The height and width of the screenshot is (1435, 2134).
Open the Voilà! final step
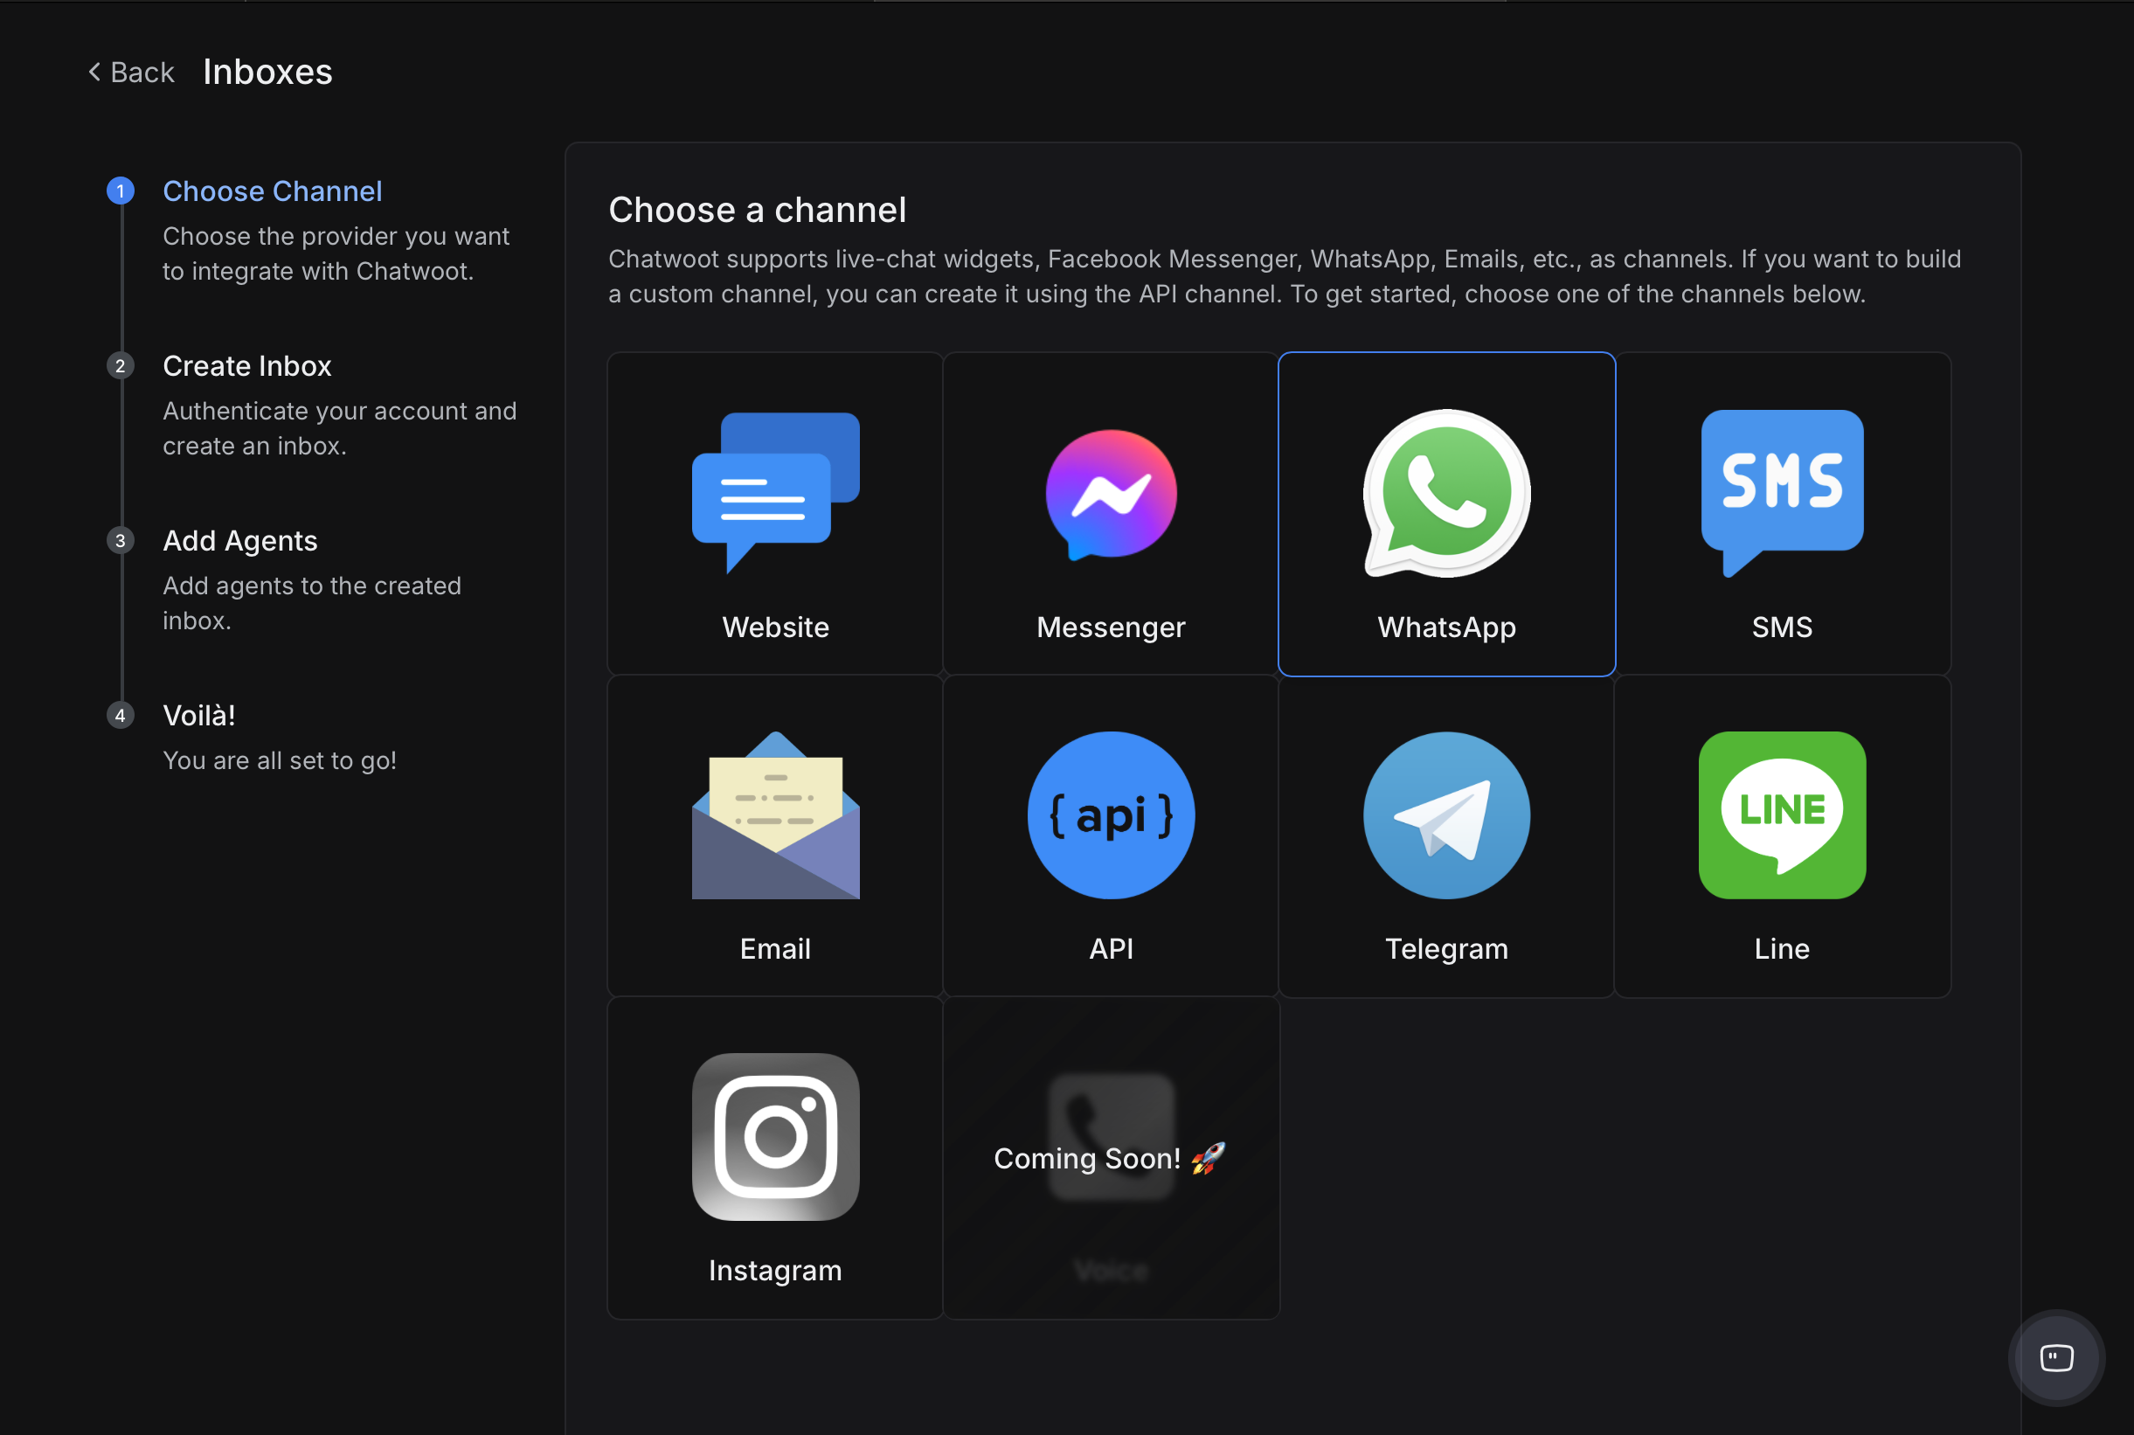pos(198,715)
